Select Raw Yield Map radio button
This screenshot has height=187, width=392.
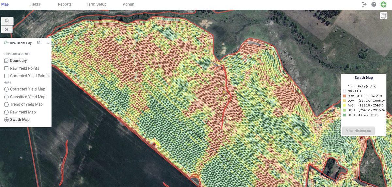click(6, 112)
